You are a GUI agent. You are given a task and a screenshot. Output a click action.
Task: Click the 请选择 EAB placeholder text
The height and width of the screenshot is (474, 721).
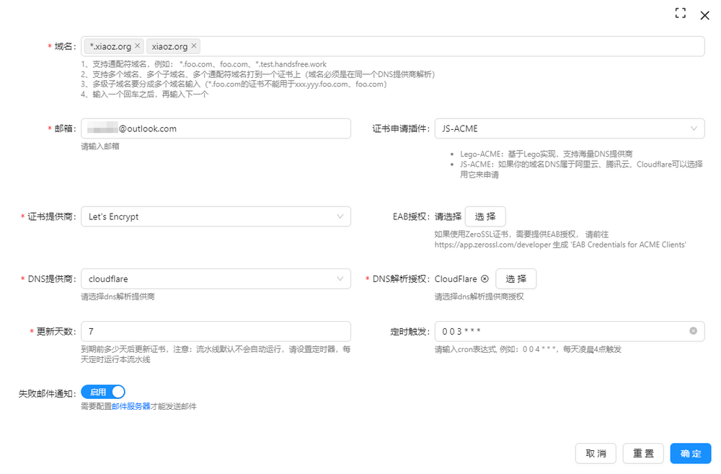(x=448, y=216)
